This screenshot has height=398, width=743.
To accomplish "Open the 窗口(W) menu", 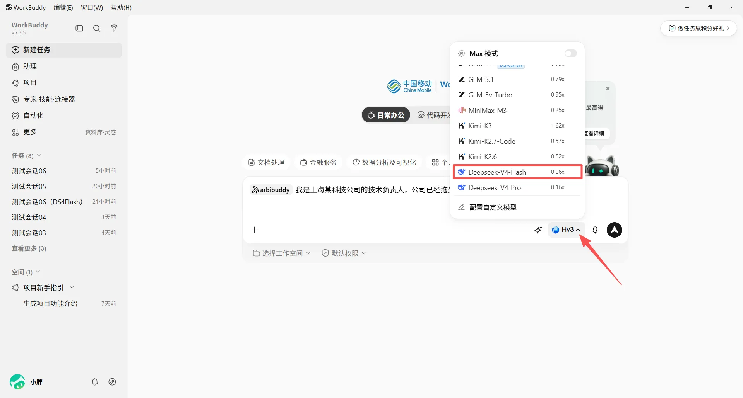I will [x=92, y=7].
